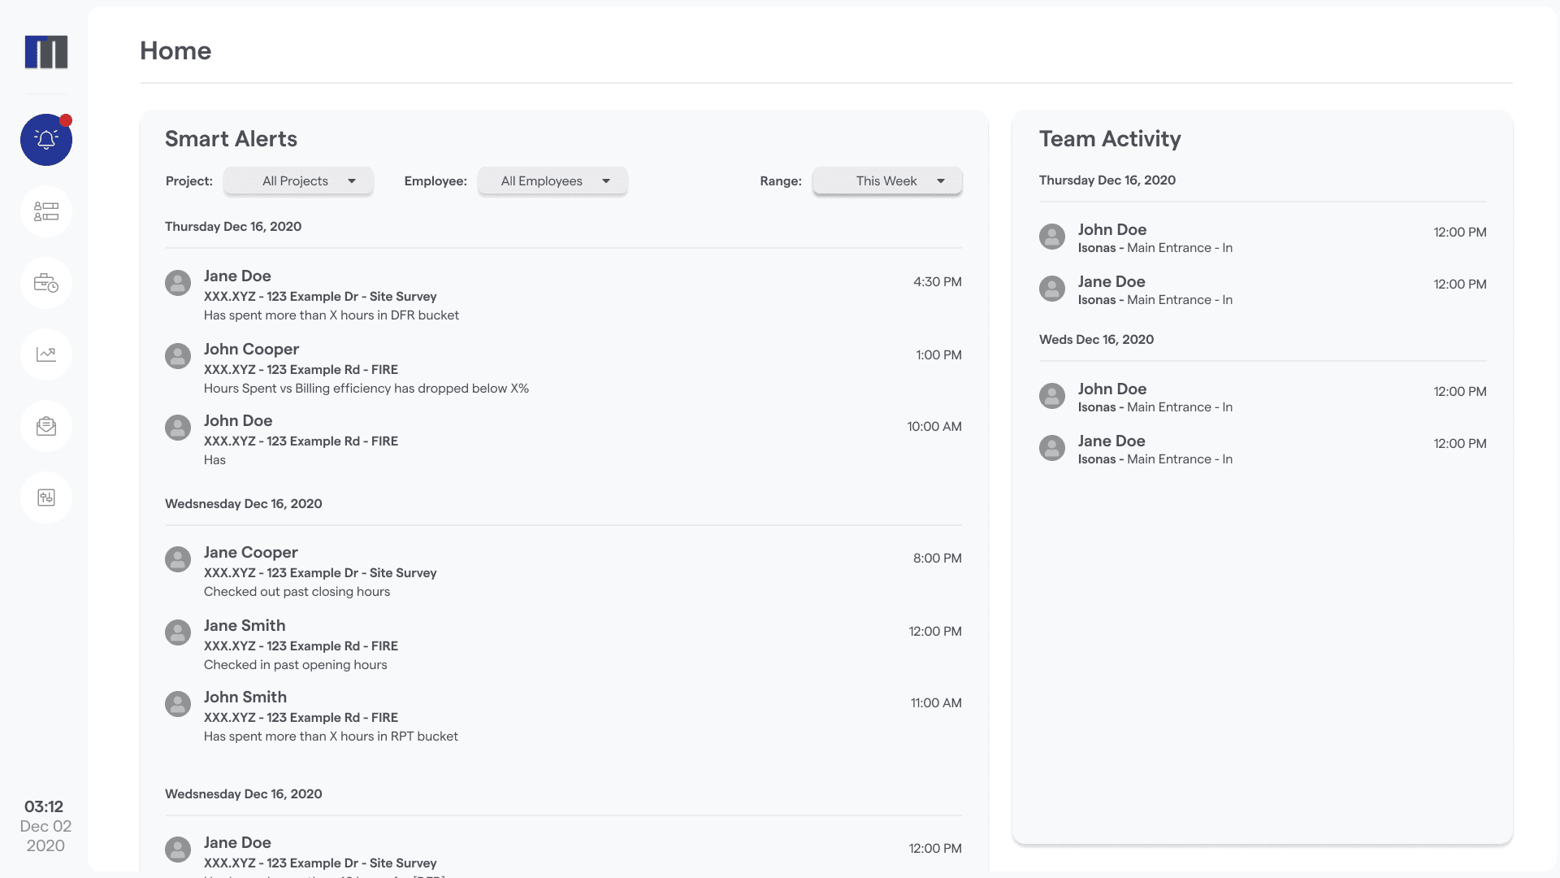Click the Analytics/Chart icon in sidebar
Screen dimensions: 1560x878
coord(46,354)
